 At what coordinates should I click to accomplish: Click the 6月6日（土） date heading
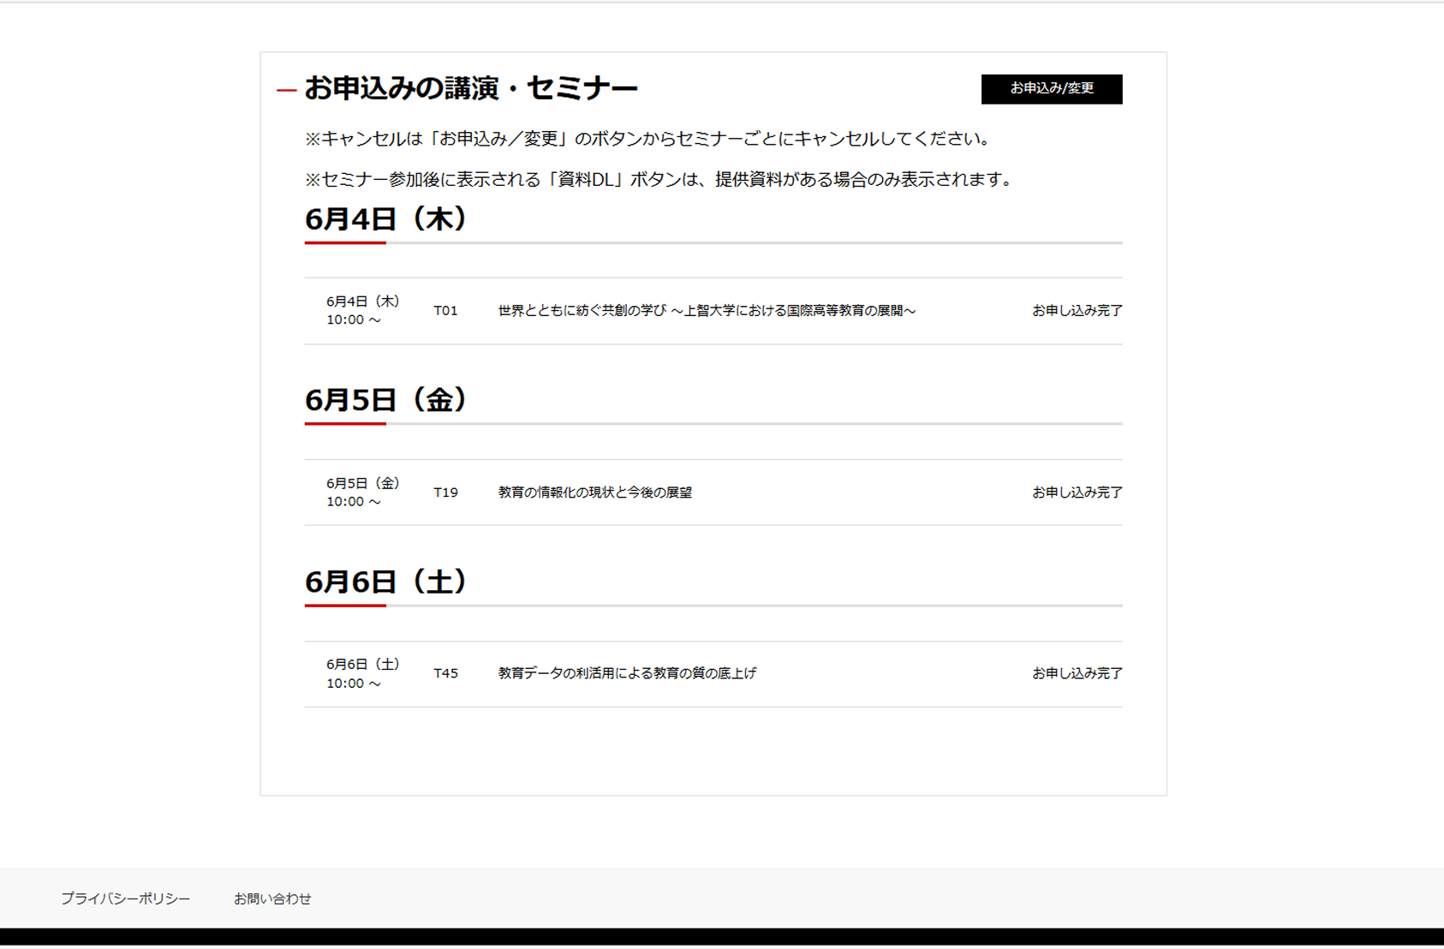[x=386, y=582]
